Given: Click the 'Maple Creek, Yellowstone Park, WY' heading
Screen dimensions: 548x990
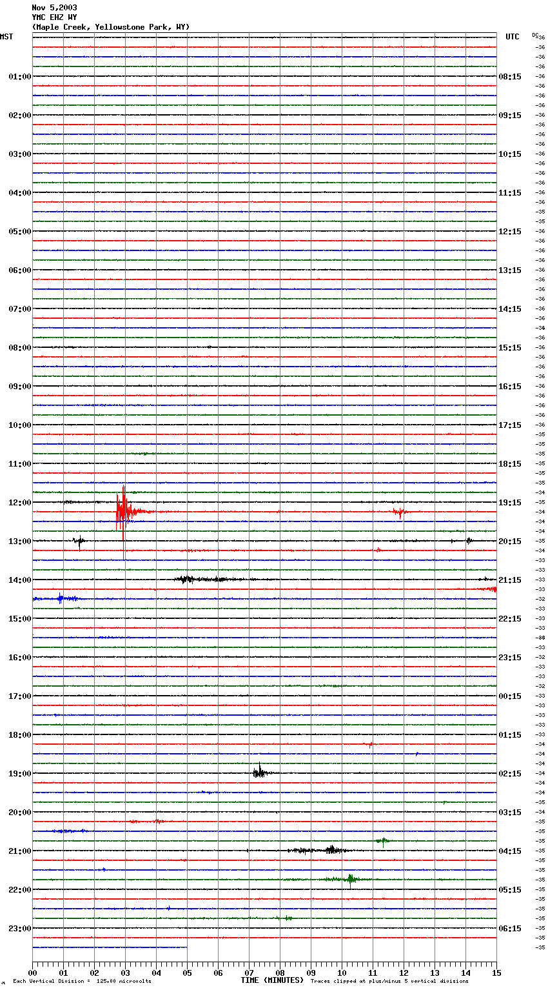Looking at the screenshot, I should coord(111,27).
